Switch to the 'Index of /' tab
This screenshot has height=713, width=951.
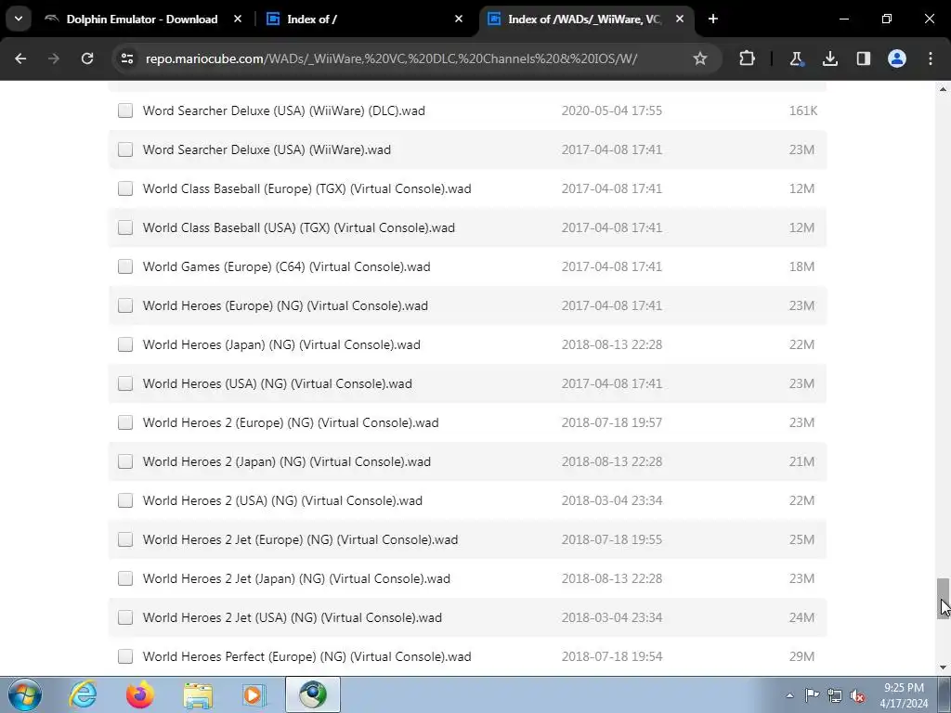364,19
